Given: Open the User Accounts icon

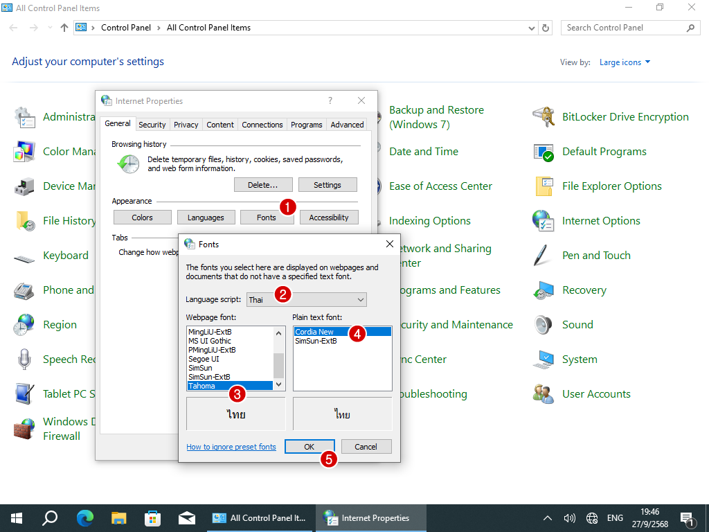Looking at the screenshot, I should pyautogui.click(x=544, y=394).
